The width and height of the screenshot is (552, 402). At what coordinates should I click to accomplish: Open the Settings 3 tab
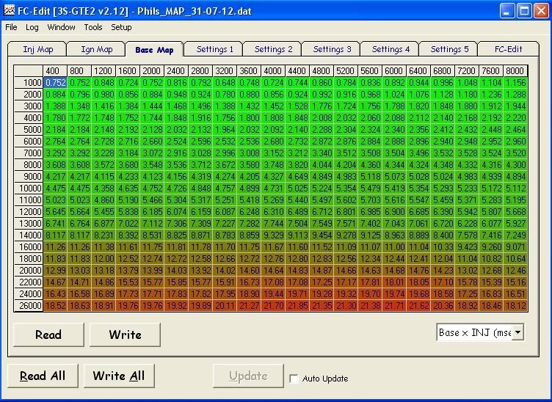[x=332, y=49]
